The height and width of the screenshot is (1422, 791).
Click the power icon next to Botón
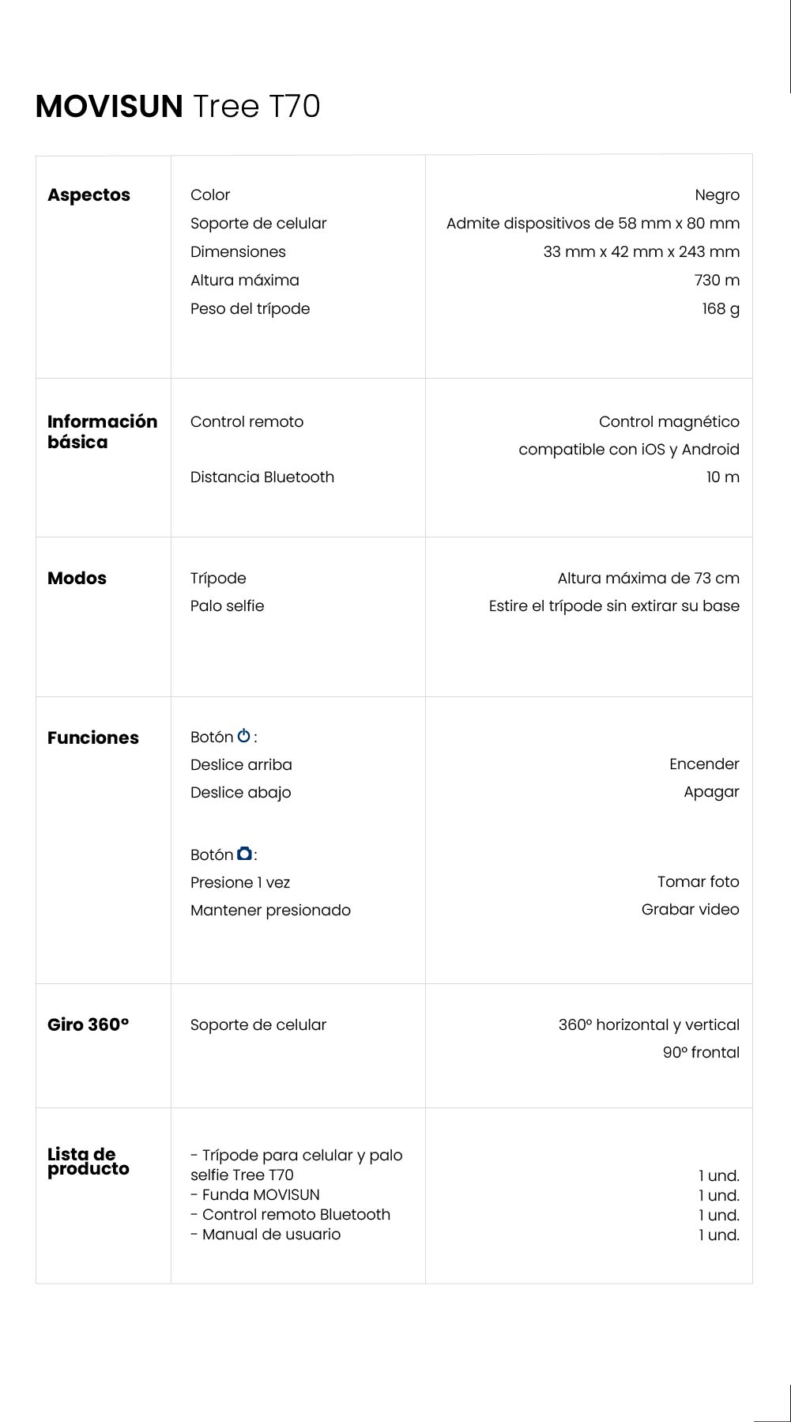pos(243,736)
